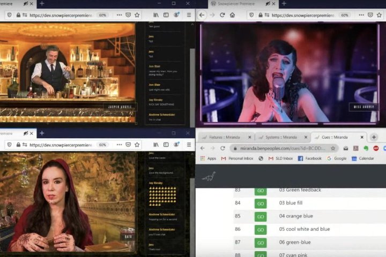Screen dimensions: 386x257
Task: Open page actions menu in top-left Firefox window
Action: point(119,15)
